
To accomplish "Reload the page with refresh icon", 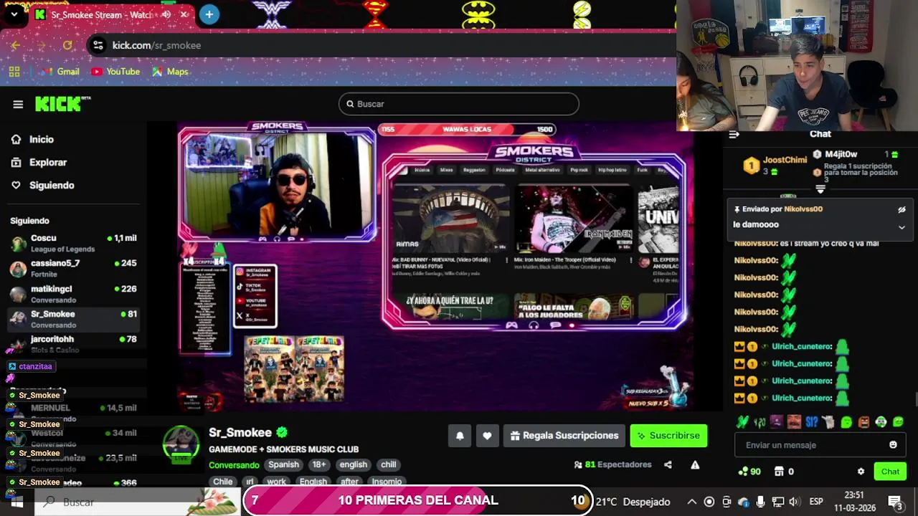I will click(x=67, y=45).
